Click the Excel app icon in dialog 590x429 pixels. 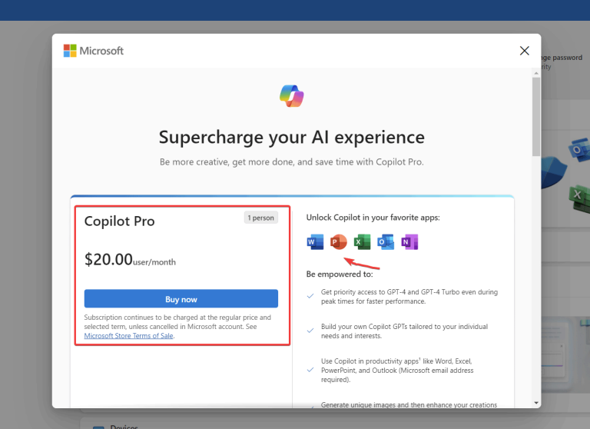[x=362, y=242]
